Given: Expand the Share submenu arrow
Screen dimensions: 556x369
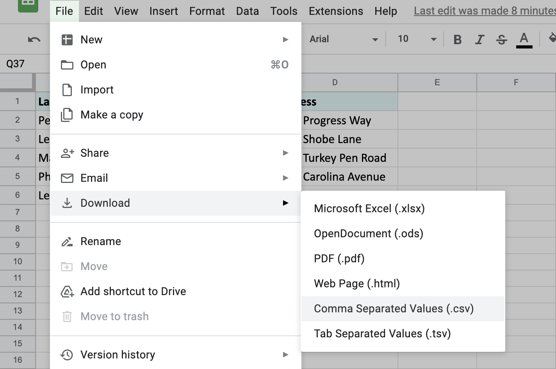Looking at the screenshot, I should [x=285, y=153].
